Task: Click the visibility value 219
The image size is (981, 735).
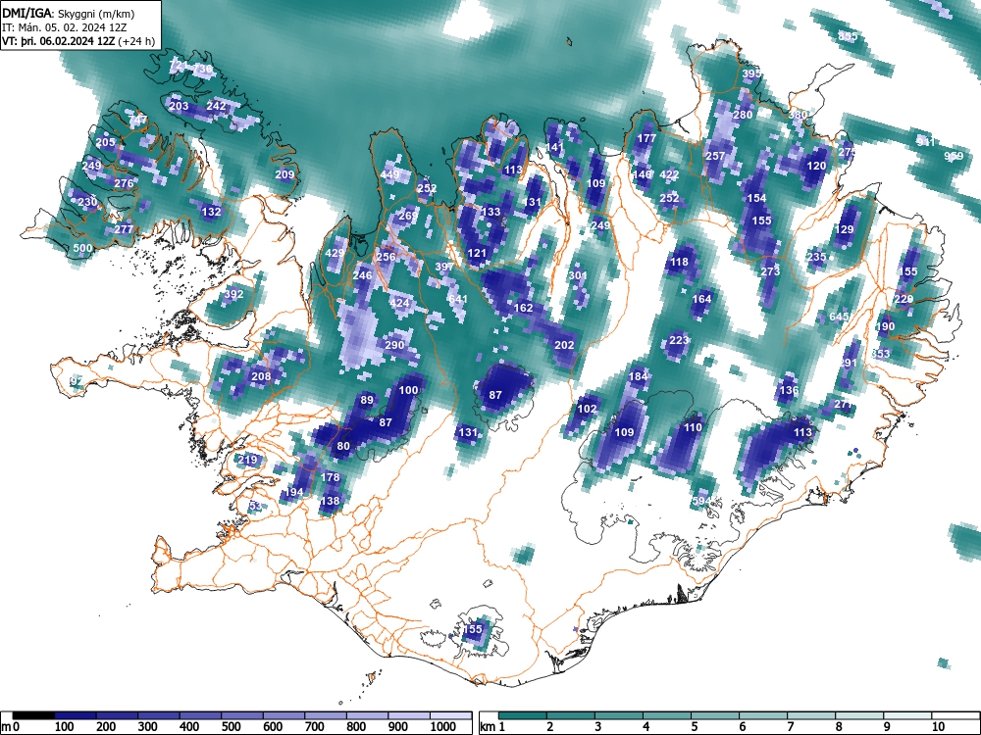Action: [x=248, y=460]
